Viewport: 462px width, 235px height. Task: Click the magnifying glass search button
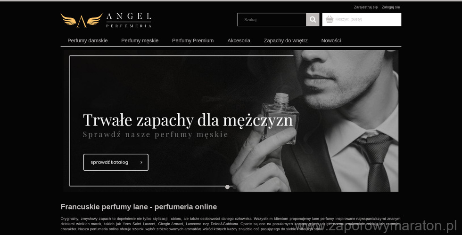[313, 20]
